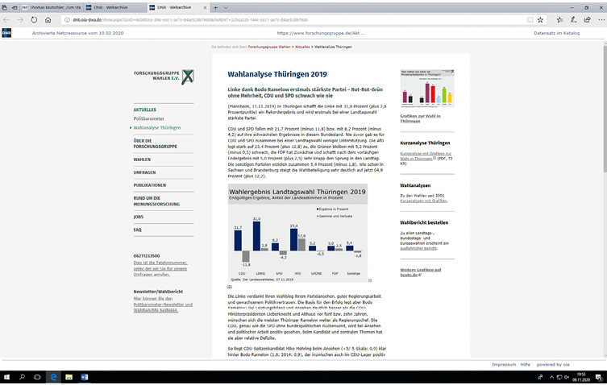Open the forschungsgruppe.de original URL link
This screenshot has width=607, height=385.
click(321, 33)
